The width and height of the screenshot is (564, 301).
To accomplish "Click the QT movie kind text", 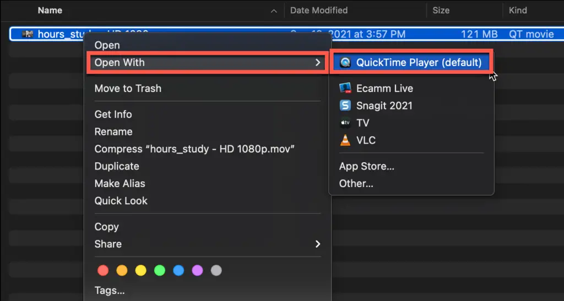I will pyautogui.click(x=532, y=34).
